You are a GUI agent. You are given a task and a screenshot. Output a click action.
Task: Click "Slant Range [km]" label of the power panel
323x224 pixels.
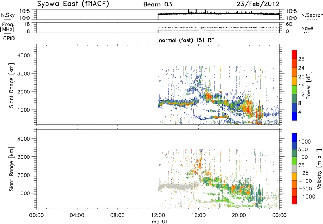tap(11, 85)
